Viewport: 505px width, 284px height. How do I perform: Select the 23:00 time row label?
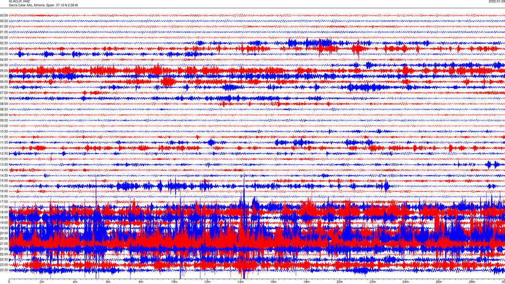click(x=4, y=265)
